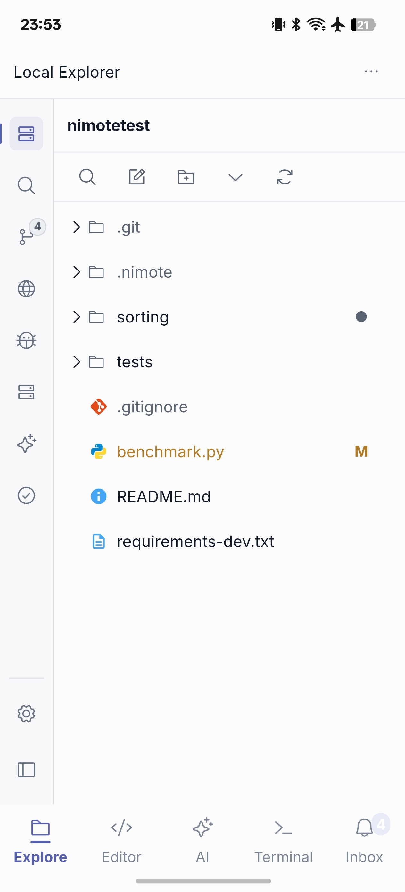Viewport: 405px width, 892px height.
Task: Click the M modified badge for benchmark.py
Action: click(x=361, y=451)
